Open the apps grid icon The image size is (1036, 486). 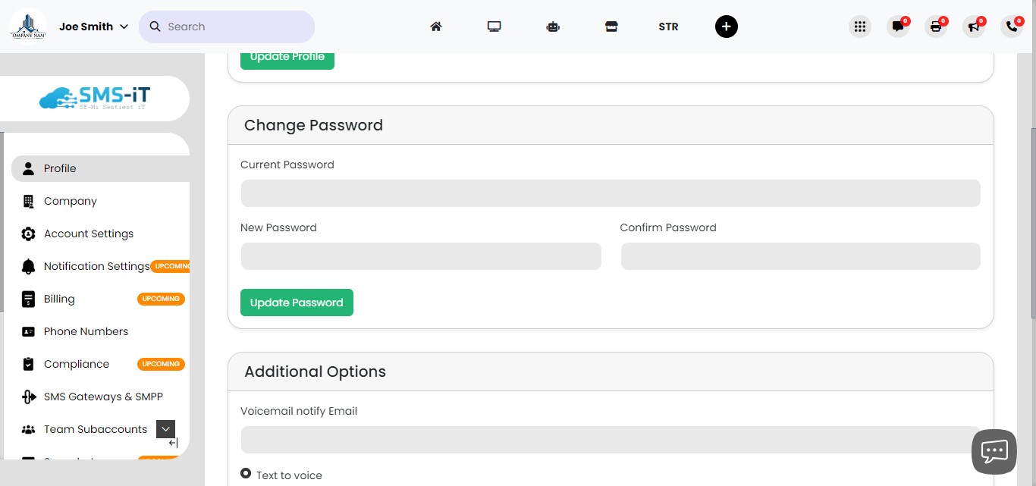coord(859,27)
